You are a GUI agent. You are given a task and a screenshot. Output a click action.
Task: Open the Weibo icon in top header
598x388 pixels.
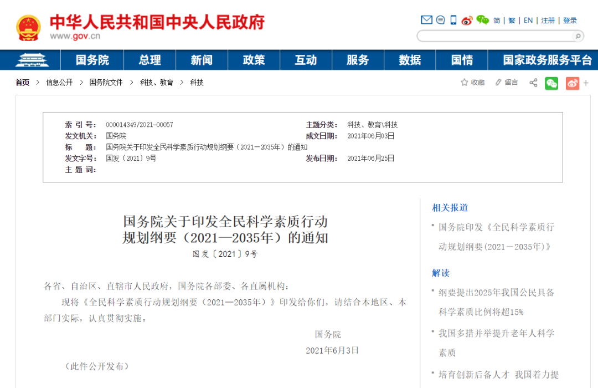467,20
